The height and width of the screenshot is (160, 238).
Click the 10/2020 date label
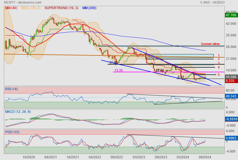pos(29,157)
